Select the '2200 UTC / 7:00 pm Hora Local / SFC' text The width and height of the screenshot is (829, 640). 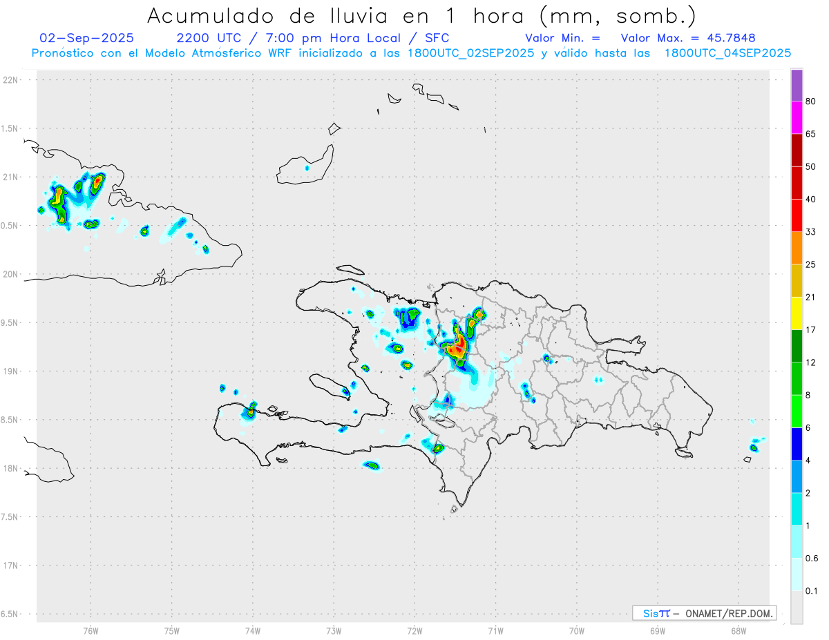313,38
